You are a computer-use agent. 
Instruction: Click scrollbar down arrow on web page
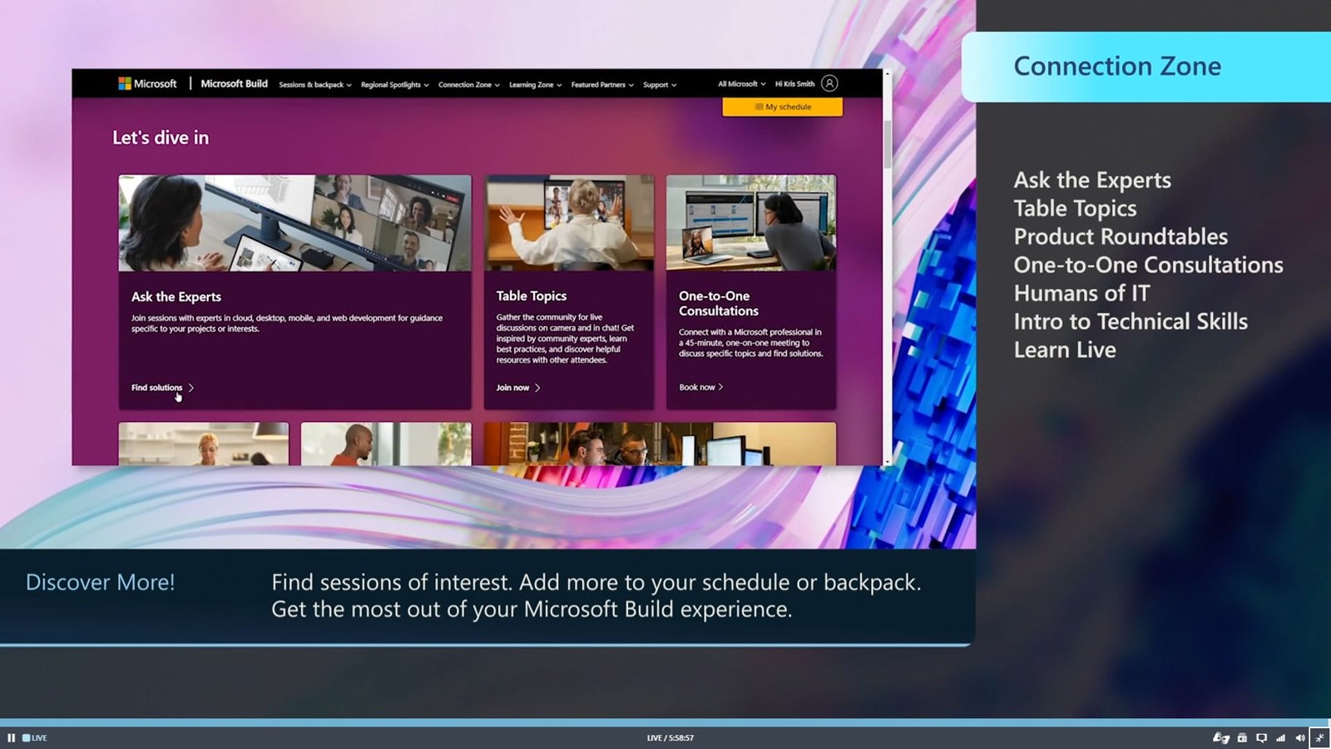888,460
